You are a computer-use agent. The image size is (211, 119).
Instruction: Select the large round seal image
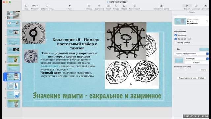tap(34, 33)
